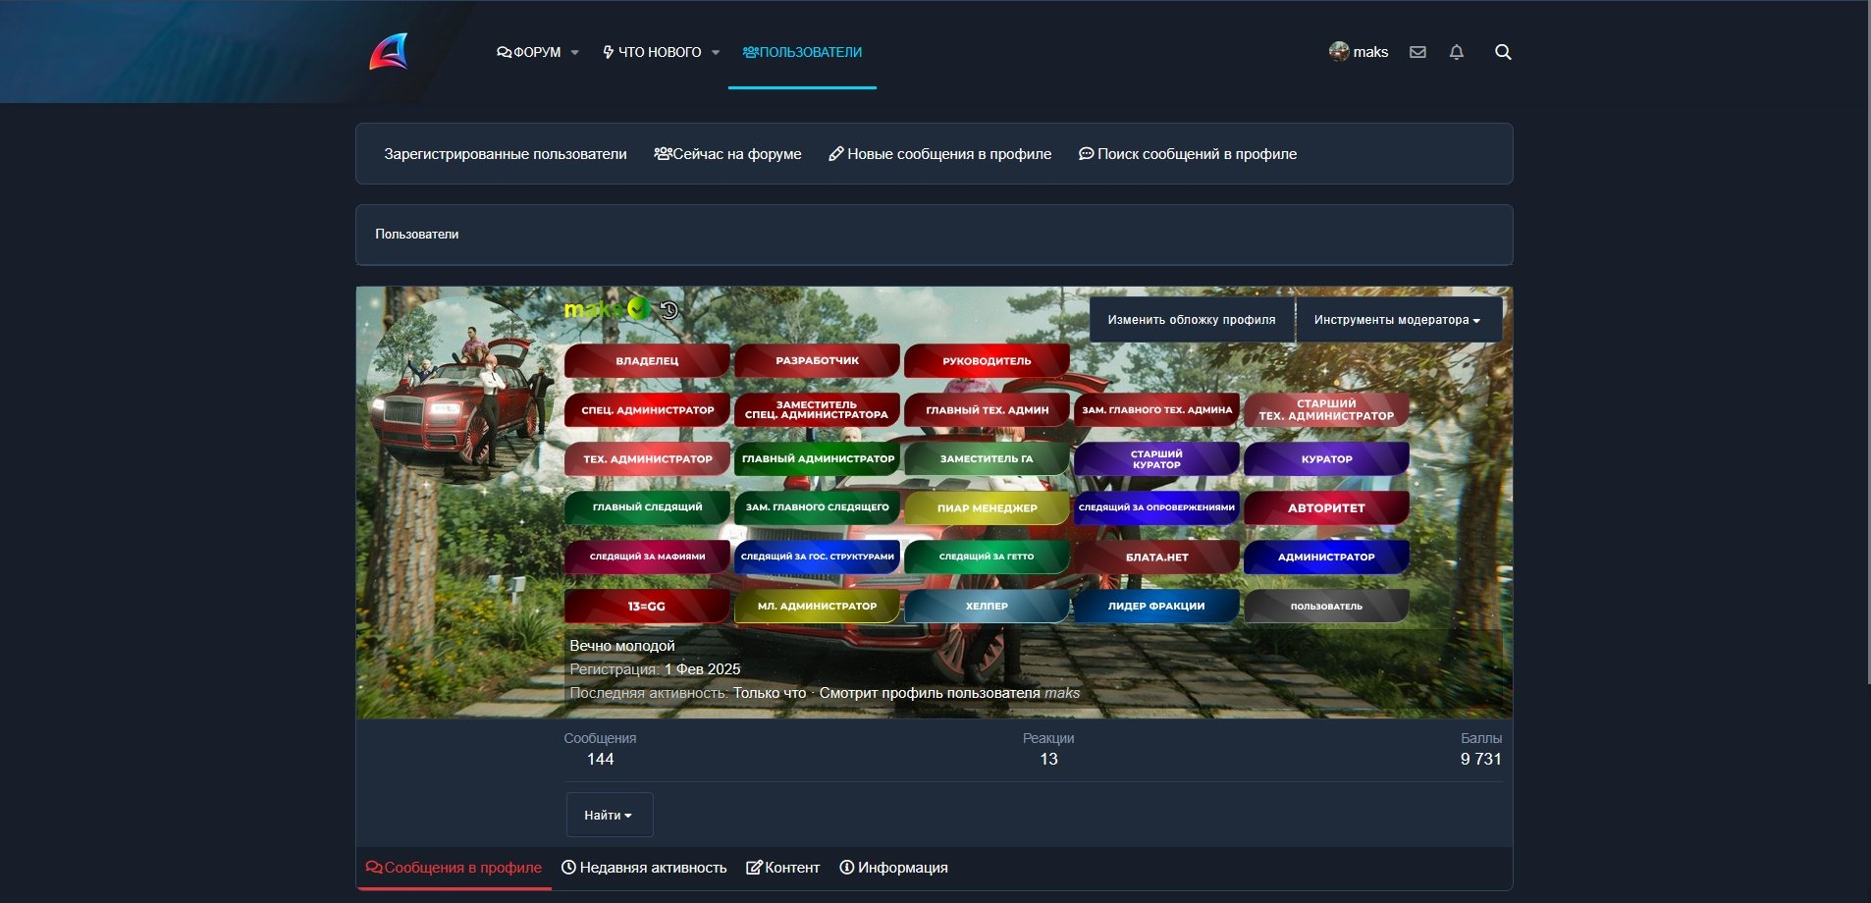The width and height of the screenshot is (1871, 903).
Task: Click the forum logo in header
Action: tap(389, 52)
